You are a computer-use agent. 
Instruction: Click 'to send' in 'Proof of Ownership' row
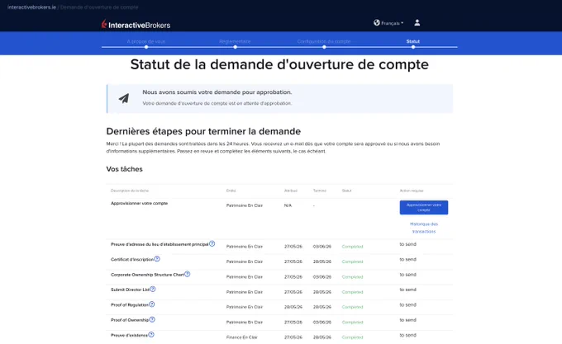pyautogui.click(x=408, y=320)
